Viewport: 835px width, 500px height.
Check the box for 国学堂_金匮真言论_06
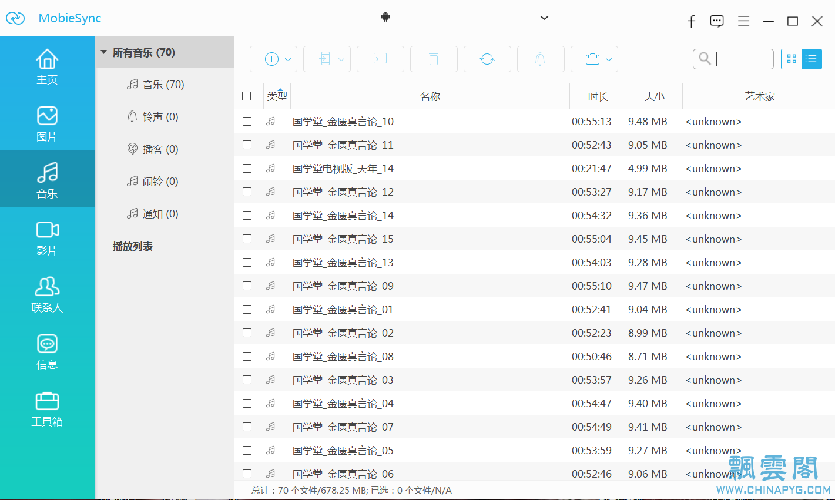247,474
